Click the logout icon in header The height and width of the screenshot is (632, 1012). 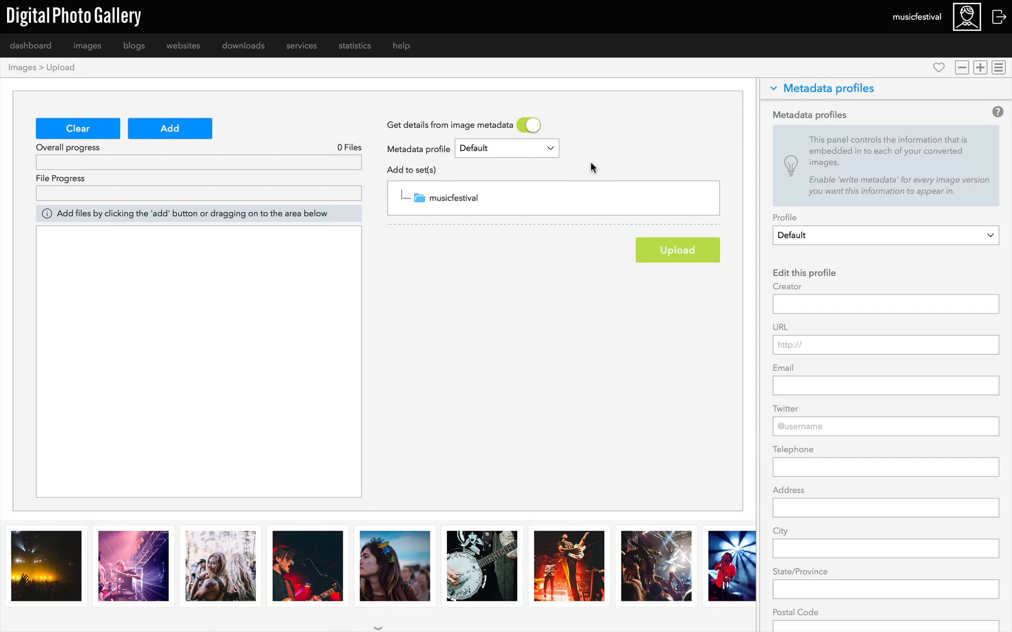pos(999,16)
